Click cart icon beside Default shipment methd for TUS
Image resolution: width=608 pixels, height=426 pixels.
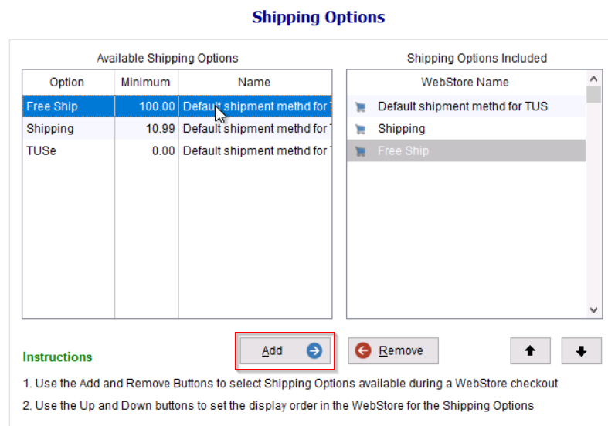(x=359, y=106)
